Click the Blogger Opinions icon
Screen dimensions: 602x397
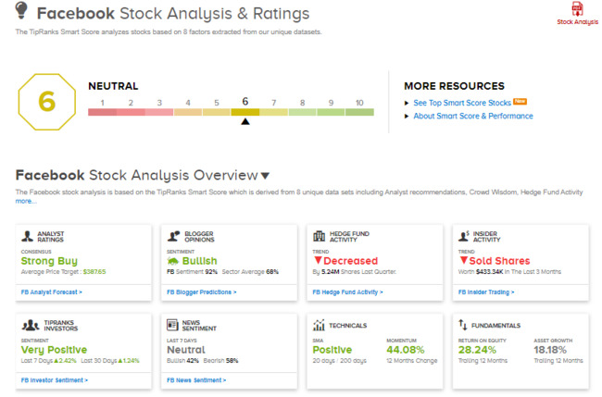(173, 237)
